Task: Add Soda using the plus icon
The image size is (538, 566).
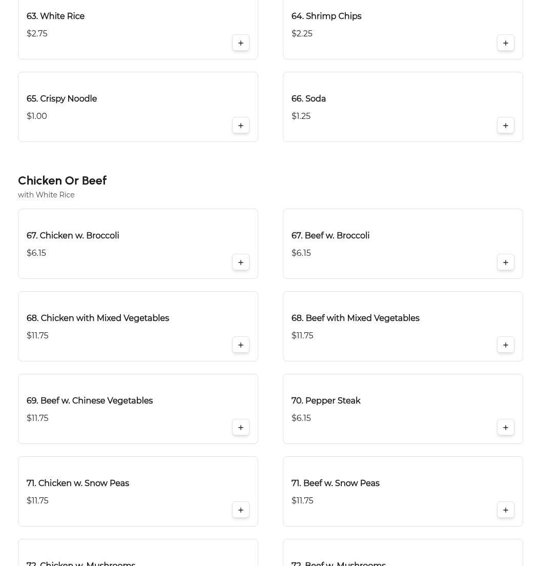Action: coord(506,126)
